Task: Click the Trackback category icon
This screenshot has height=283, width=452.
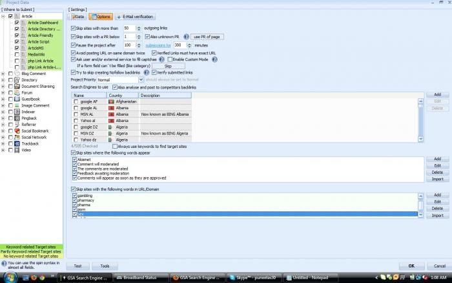Action: 17,143
